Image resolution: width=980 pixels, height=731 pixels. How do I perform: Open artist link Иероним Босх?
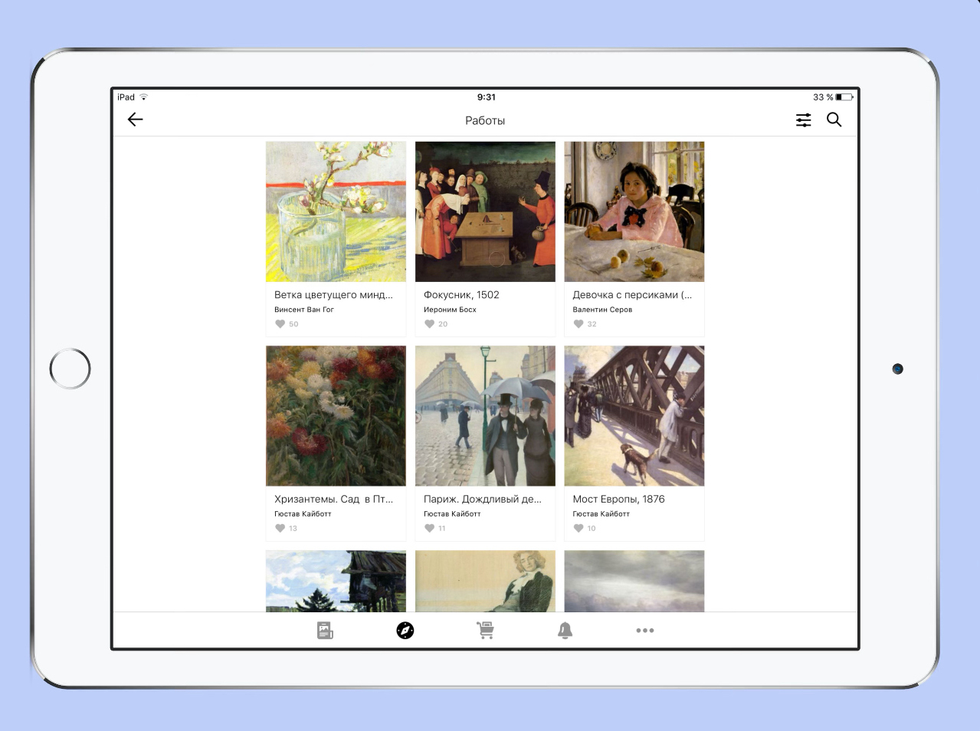(x=450, y=310)
